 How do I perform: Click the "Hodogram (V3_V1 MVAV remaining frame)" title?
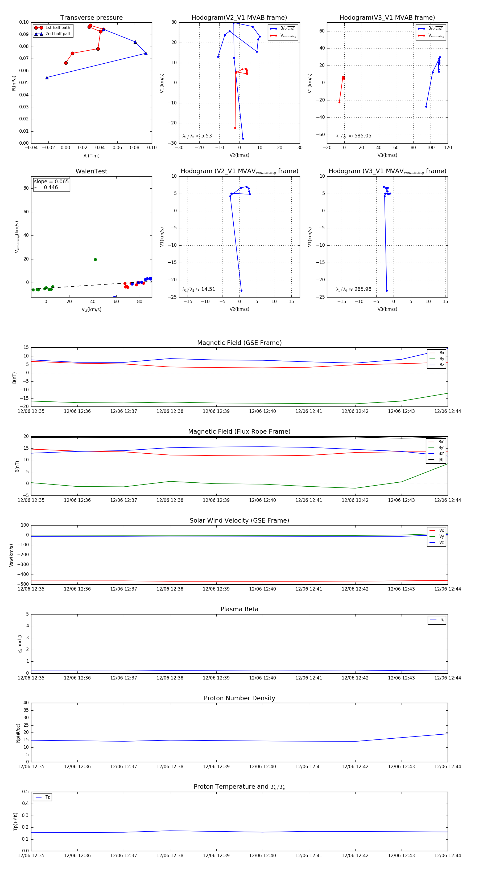(x=387, y=171)
